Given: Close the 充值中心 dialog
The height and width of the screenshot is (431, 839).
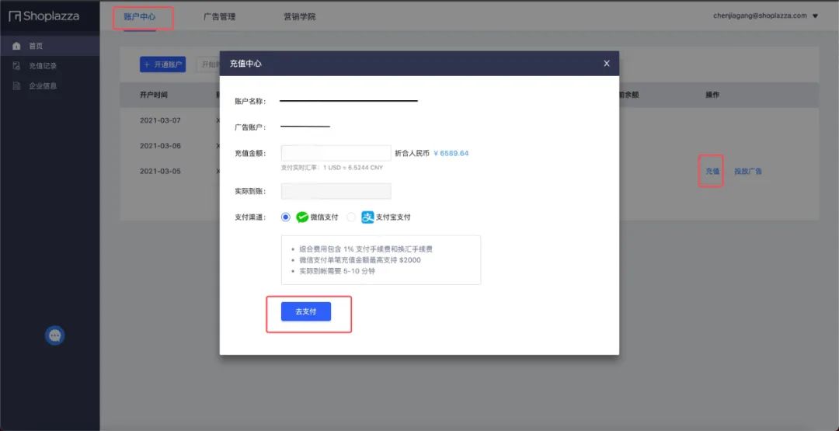Looking at the screenshot, I should point(606,63).
